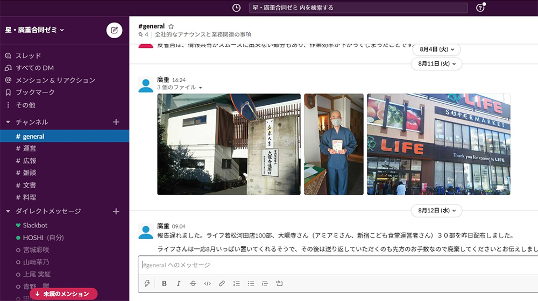Star the #general channel
Image resolution: width=538 pixels, height=301 pixels.
click(171, 26)
